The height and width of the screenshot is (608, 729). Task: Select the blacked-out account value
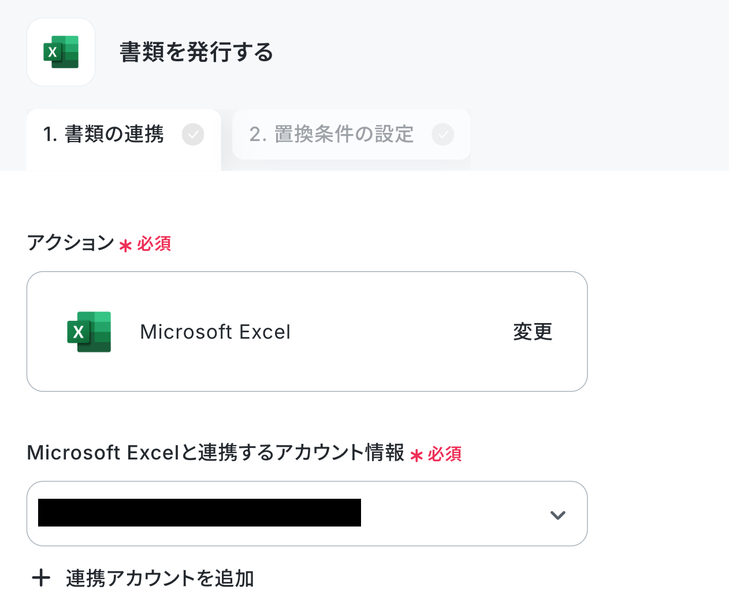pyautogui.click(x=199, y=513)
